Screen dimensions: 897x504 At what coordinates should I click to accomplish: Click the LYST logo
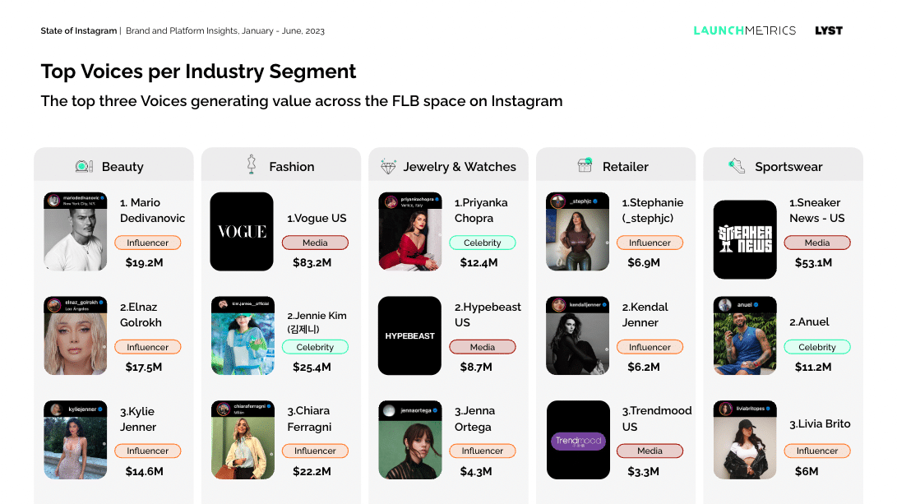(829, 30)
